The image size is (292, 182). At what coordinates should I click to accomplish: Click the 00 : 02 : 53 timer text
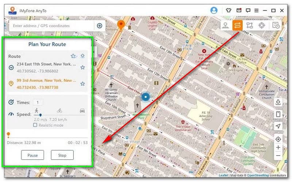(78, 143)
